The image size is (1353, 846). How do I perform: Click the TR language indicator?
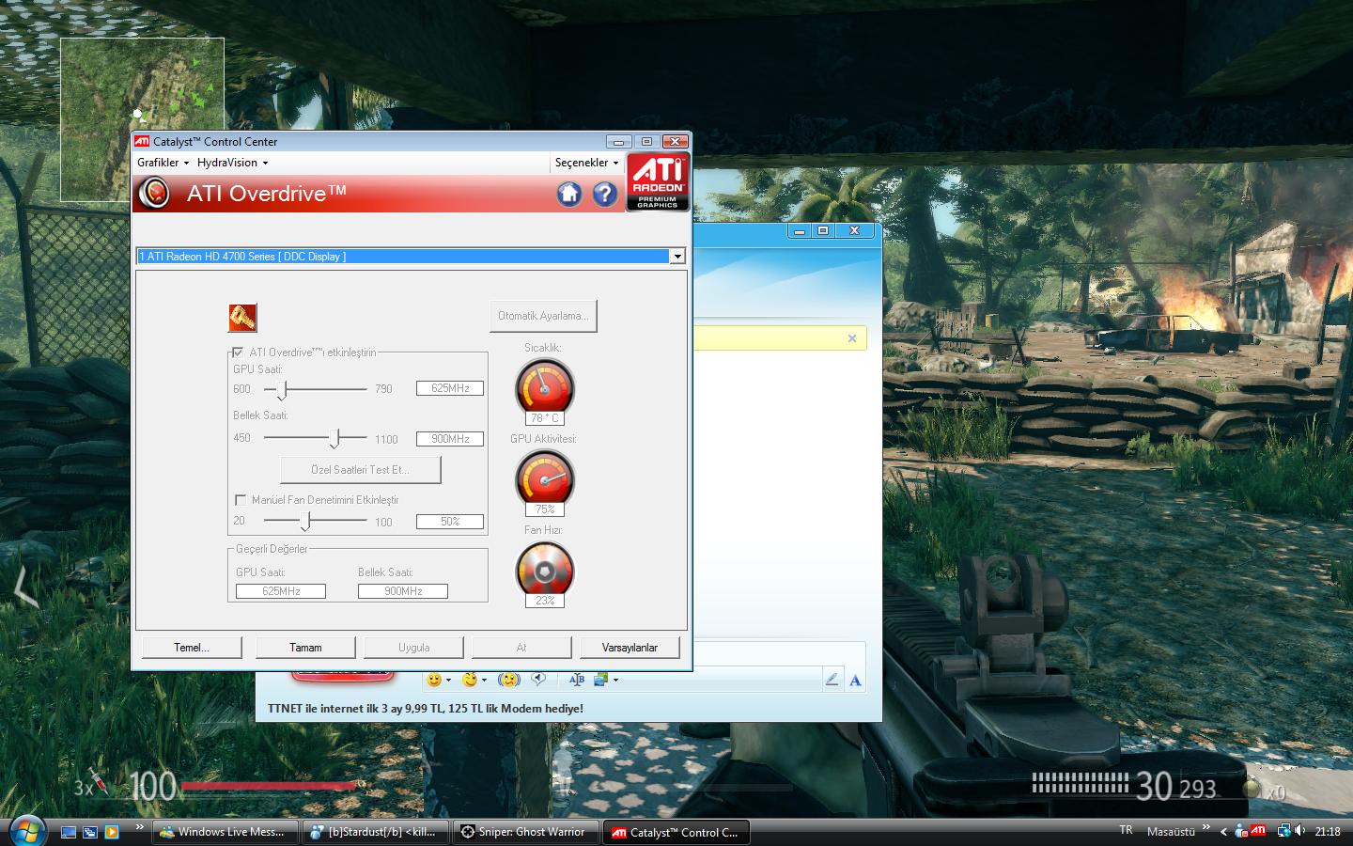click(1126, 830)
